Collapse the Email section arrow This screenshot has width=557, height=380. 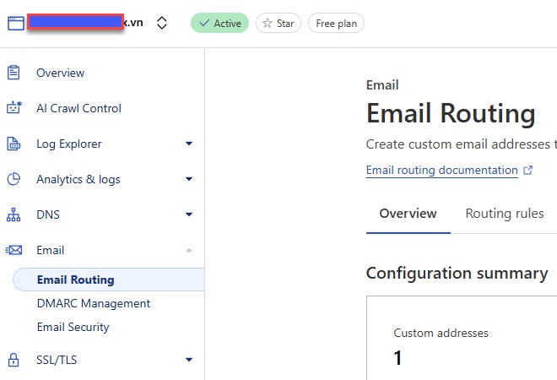[x=189, y=250]
